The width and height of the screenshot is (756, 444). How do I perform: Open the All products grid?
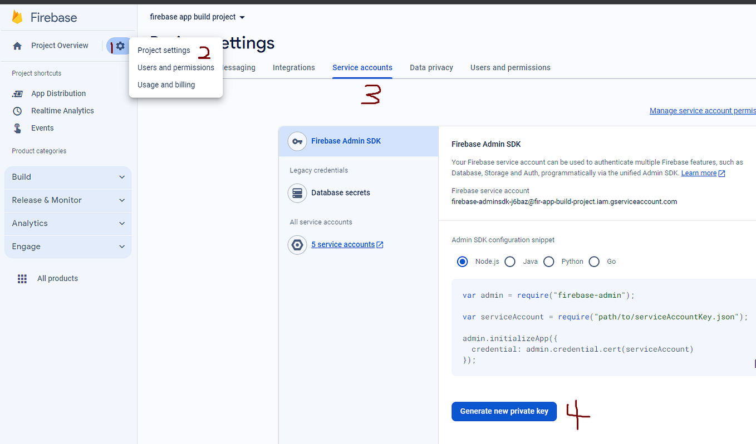(57, 278)
